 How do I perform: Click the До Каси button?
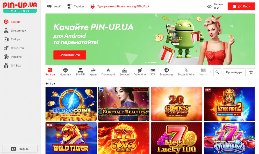241,6
